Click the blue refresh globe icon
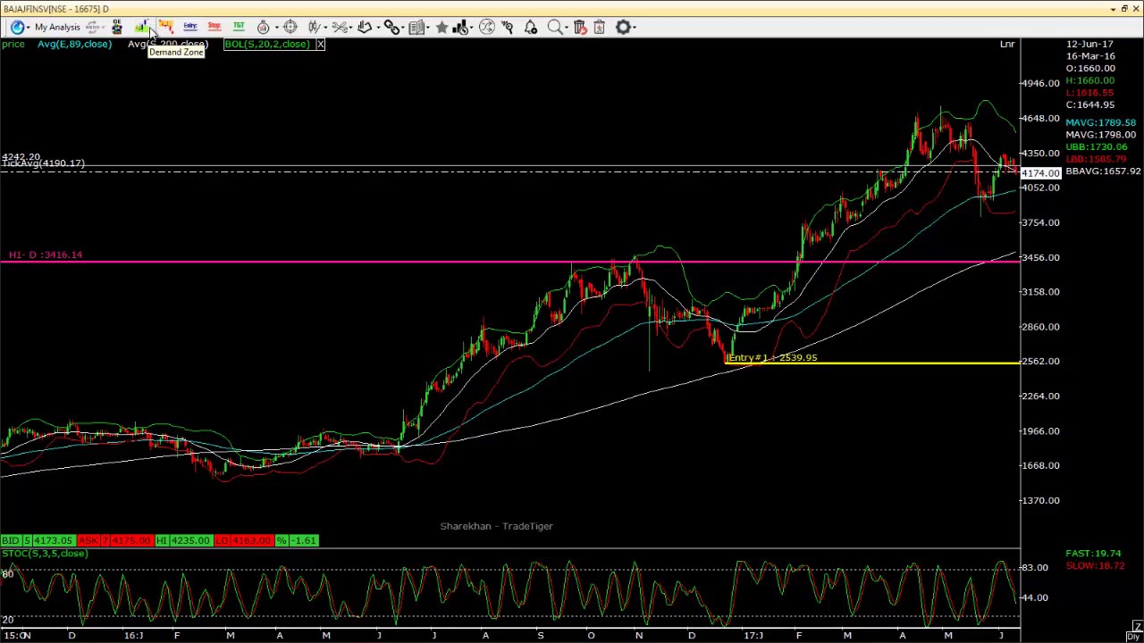Viewport: 1144px width, 643px height. (17, 27)
